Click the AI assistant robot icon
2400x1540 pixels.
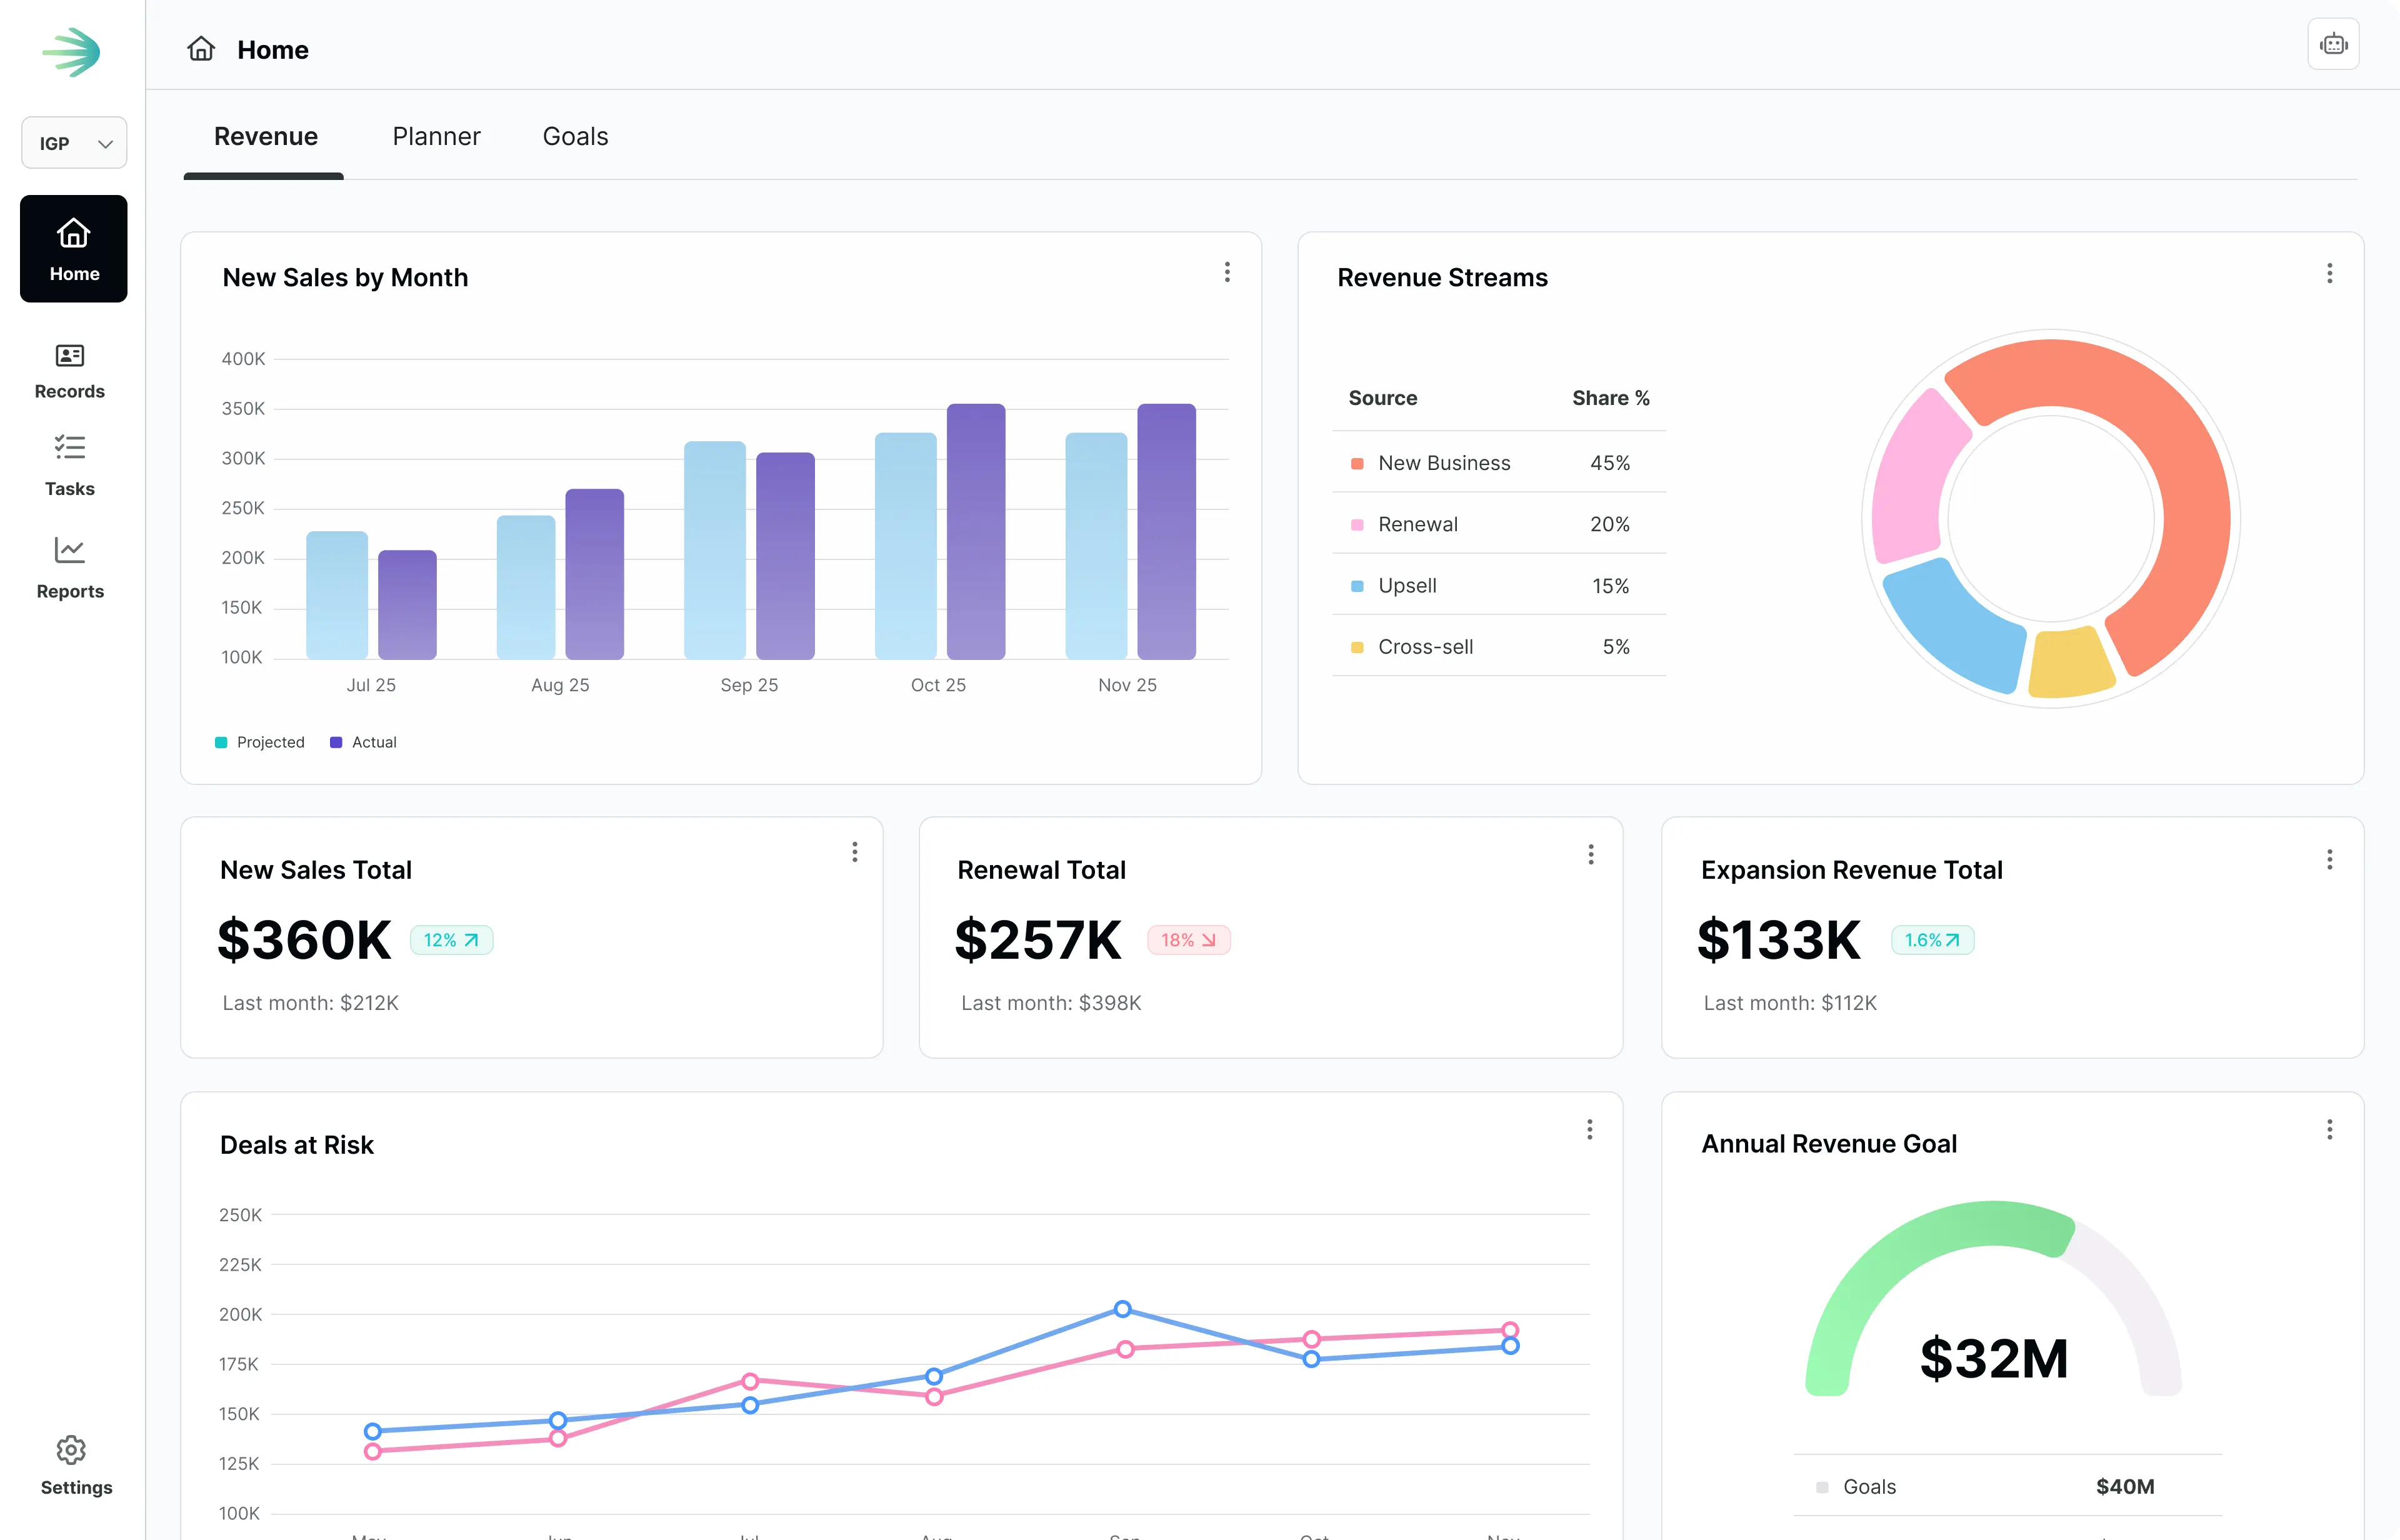pyautogui.click(x=2333, y=44)
